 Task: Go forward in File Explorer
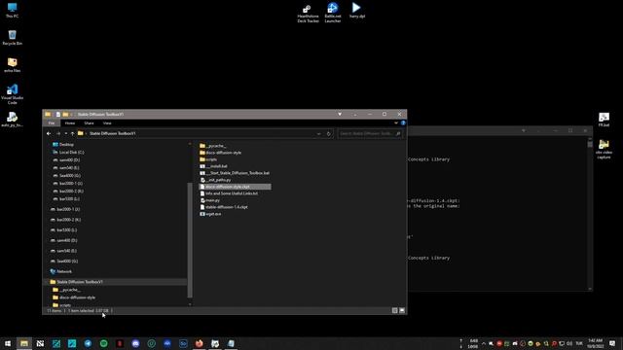pyautogui.click(x=58, y=134)
